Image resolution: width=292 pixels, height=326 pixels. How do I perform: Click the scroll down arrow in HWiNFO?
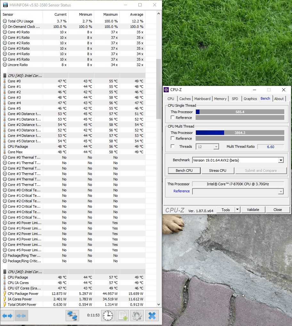click(x=159, y=305)
